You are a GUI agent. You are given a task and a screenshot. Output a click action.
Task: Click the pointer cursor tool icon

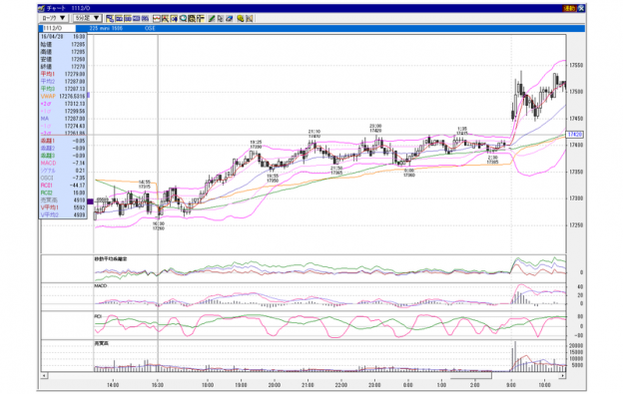(x=220, y=18)
